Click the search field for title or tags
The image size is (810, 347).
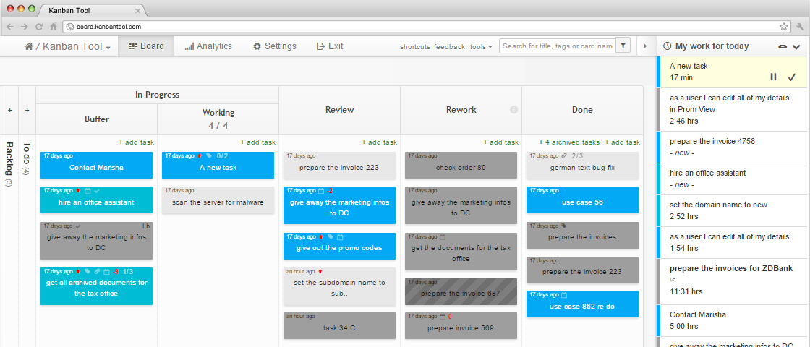click(558, 46)
